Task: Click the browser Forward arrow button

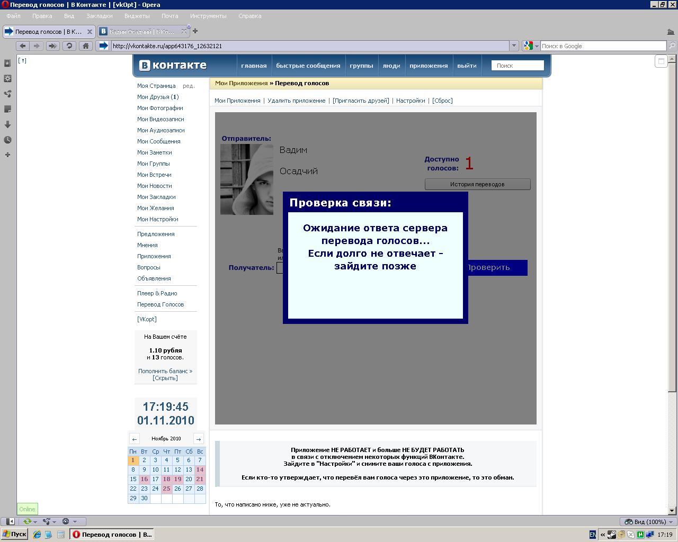Action: tap(38, 46)
